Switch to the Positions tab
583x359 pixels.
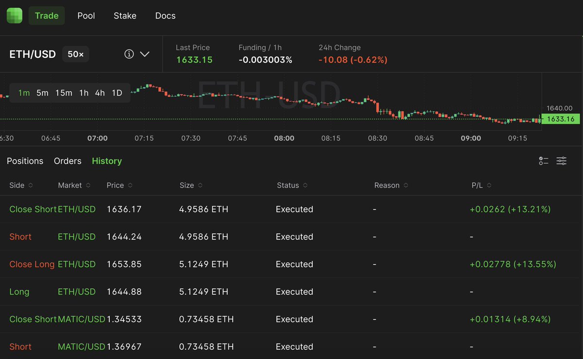[25, 161]
